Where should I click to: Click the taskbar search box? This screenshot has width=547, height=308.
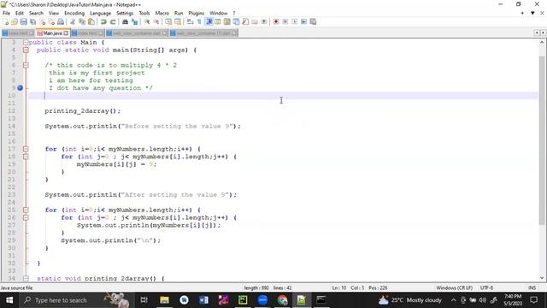(77, 300)
